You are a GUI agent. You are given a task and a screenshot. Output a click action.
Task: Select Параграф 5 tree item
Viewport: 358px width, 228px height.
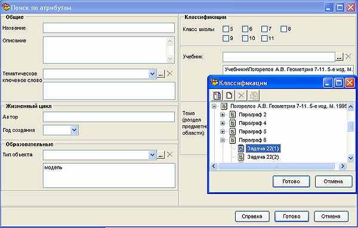click(252, 131)
